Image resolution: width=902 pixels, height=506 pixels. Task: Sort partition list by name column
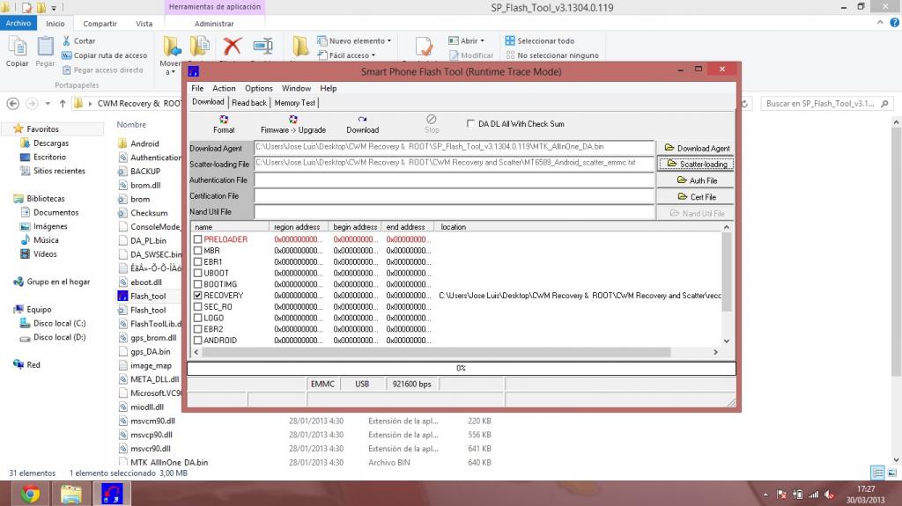tap(230, 227)
